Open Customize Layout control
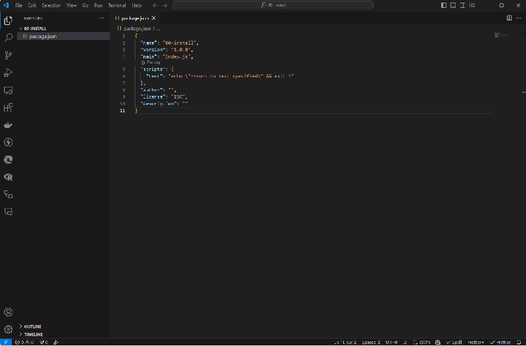The image size is (526, 346). 472,5
